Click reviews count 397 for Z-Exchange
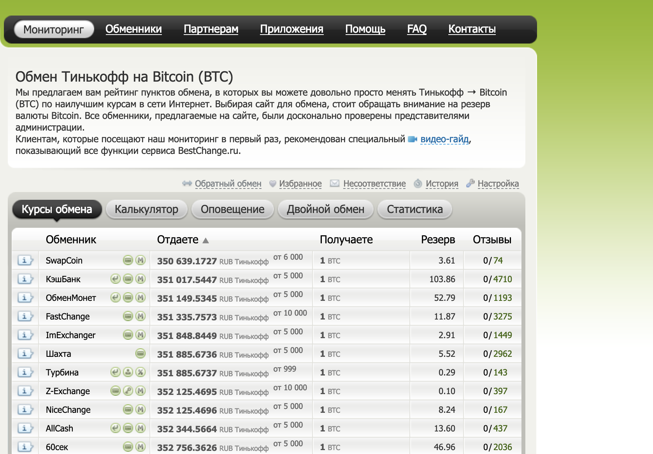 [x=500, y=391]
